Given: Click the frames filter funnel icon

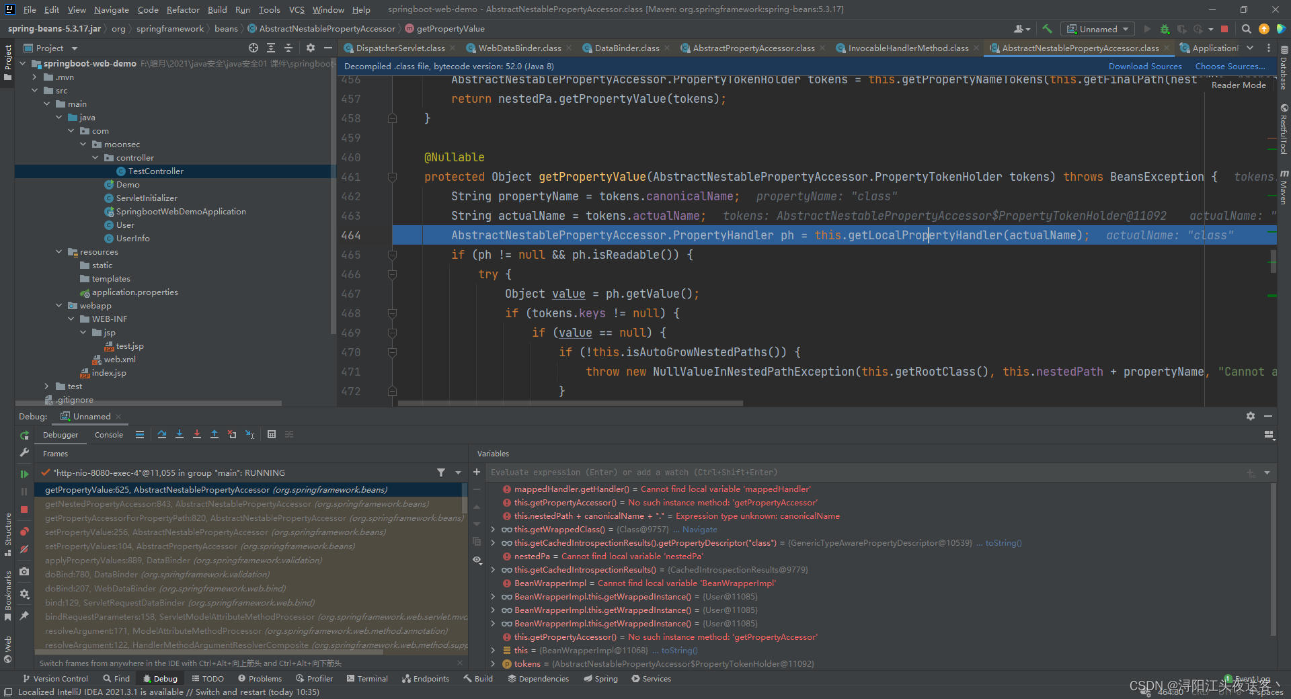Looking at the screenshot, I should coord(441,472).
